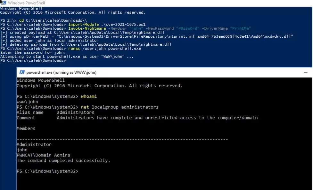
Task: Click the Copyright line in the john window
Action: 99,86
